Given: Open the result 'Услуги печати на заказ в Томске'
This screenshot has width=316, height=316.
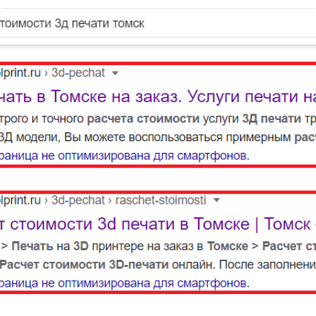Looking at the screenshot, I should pyautogui.click(x=158, y=97).
